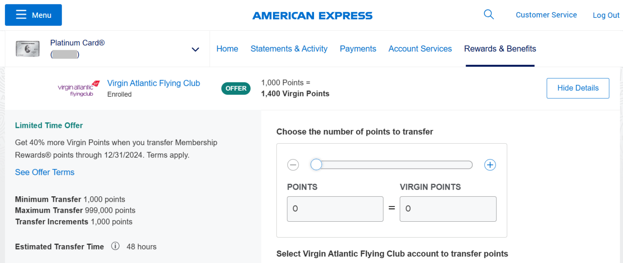Click the search magnifier icon
Viewport: 623px width, 263px height.
point(489,15)
